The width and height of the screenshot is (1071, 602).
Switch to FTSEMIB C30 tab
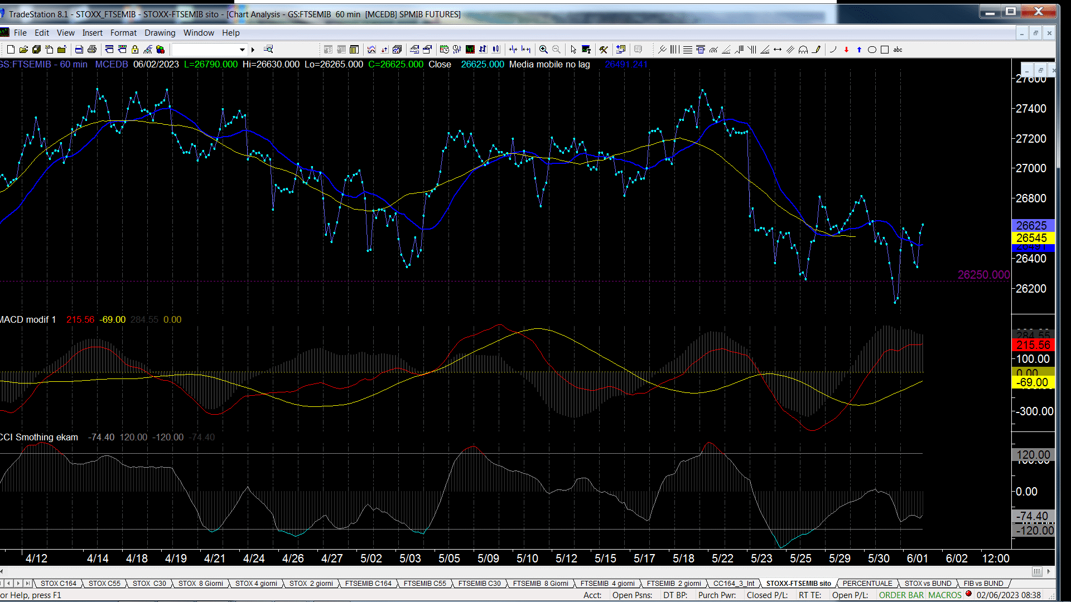point(479,584)
